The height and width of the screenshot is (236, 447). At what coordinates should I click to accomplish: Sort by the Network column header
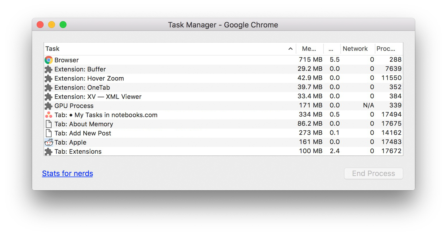pyautogui.click(x=358, y=49)
